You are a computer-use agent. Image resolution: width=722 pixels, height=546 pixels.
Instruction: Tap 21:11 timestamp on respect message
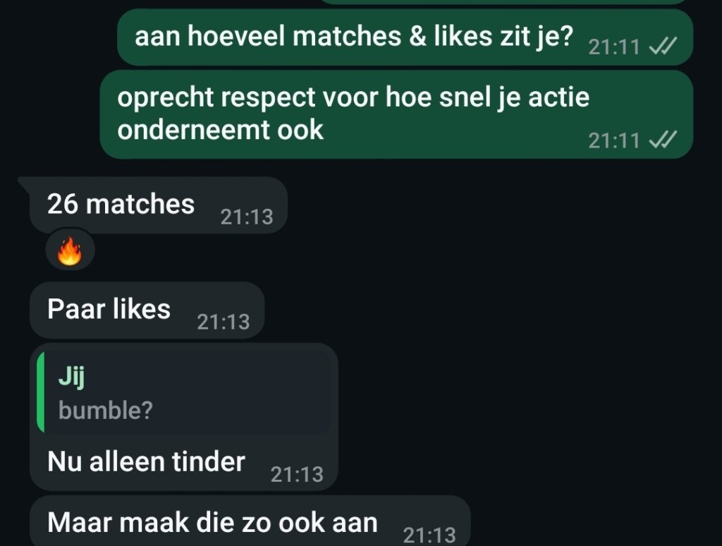click(x=614, y=140)
